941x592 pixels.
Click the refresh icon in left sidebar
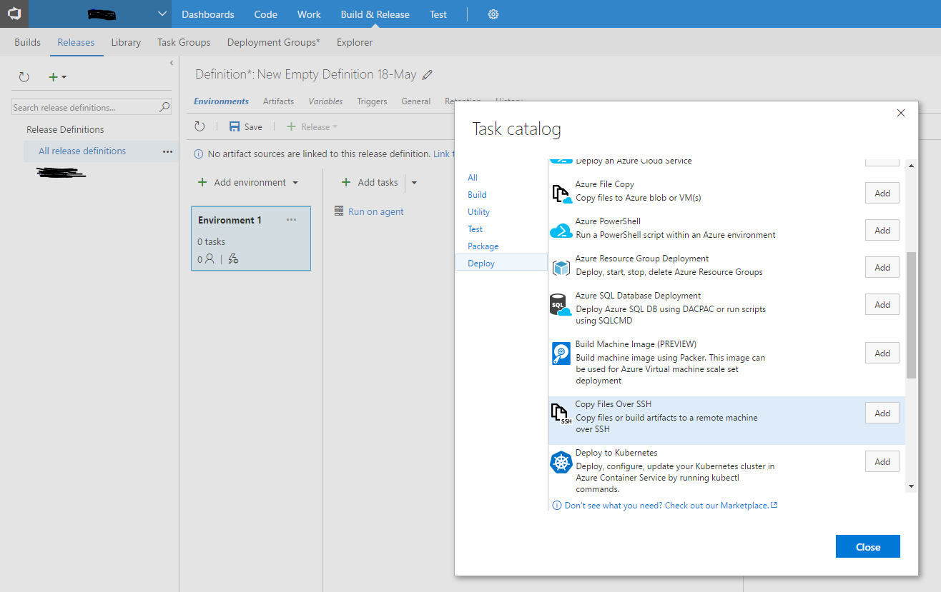tap(24, 77)
